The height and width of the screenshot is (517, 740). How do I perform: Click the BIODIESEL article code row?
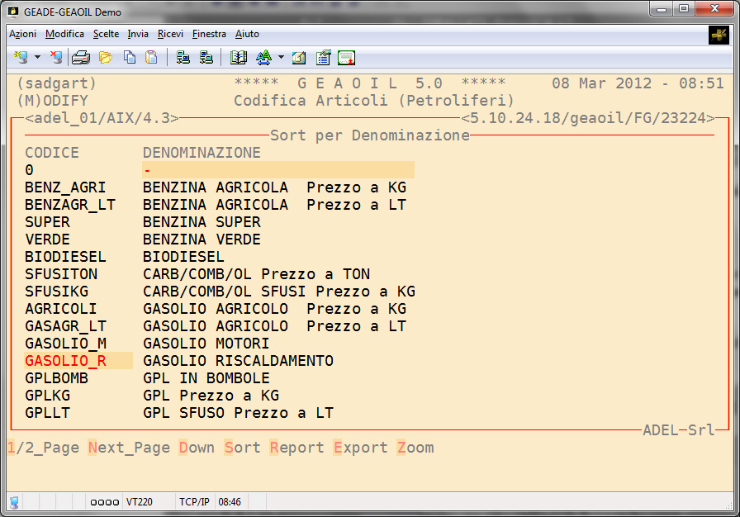click(x=66, y=257)
